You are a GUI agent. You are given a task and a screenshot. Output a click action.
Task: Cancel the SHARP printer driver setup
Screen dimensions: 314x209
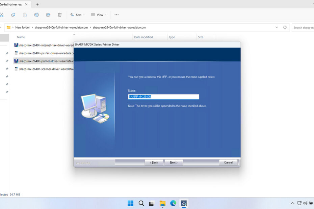[228, 162]
